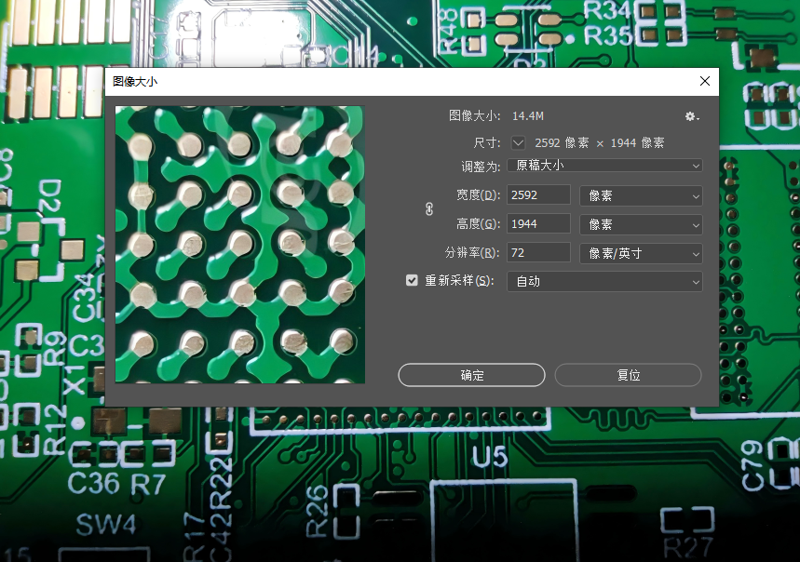Click the resolution field showing 72
Viewport: 800px width, 562px height.
[x=537, y=253]
